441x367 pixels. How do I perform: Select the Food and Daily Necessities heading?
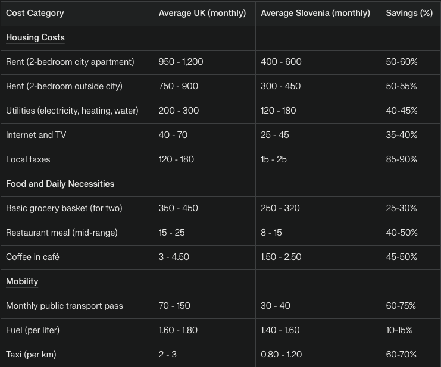click(60, 184)
